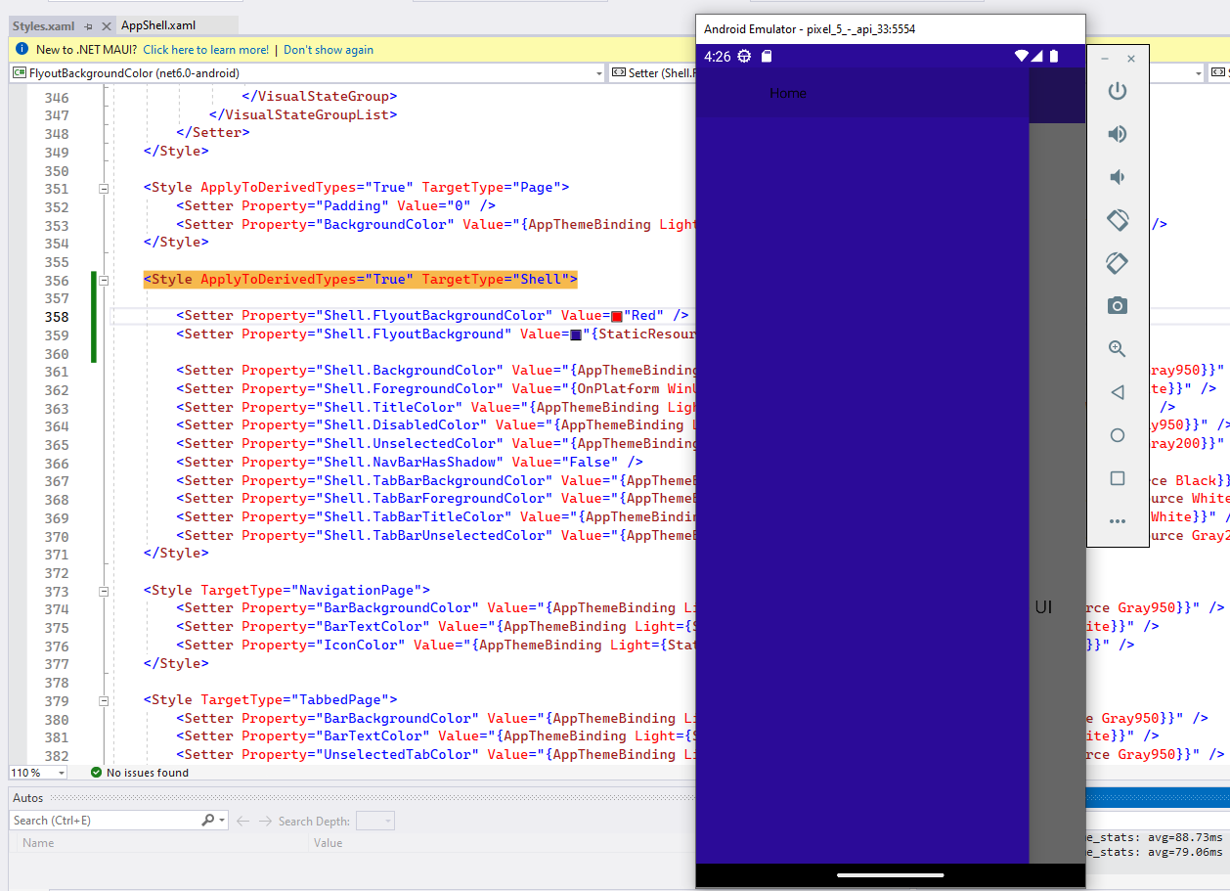This screenshot has width=1230, height=891.
Task: Click the Volume down emulator control
Action: (1118, 177)
